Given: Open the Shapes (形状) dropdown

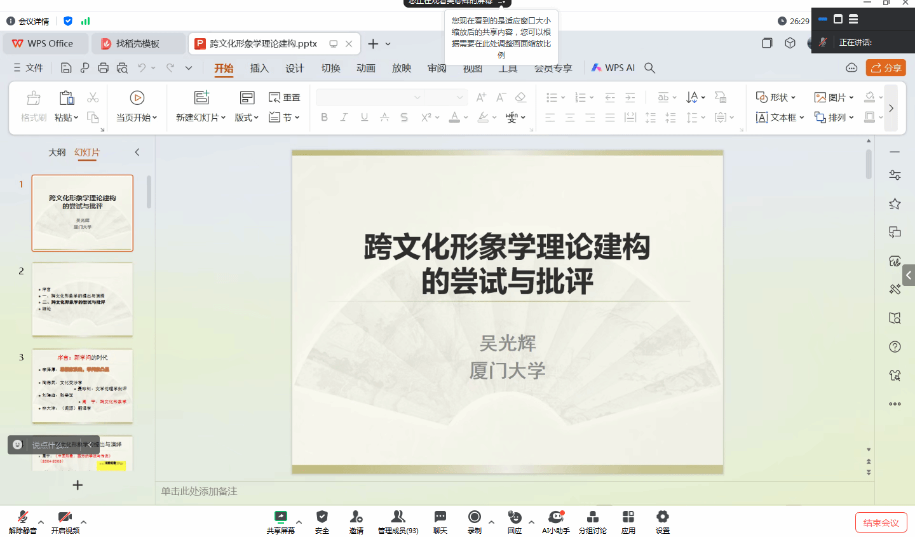Looking at the screenshot, I should pos(776,97).
